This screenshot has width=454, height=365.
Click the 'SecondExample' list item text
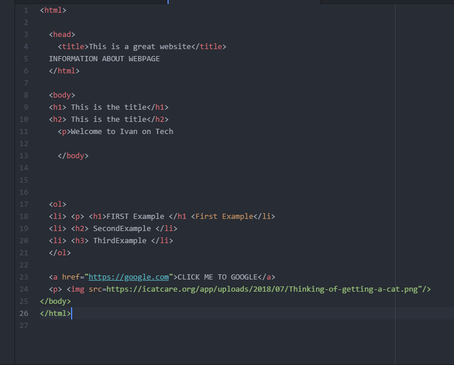pos(122,229)
